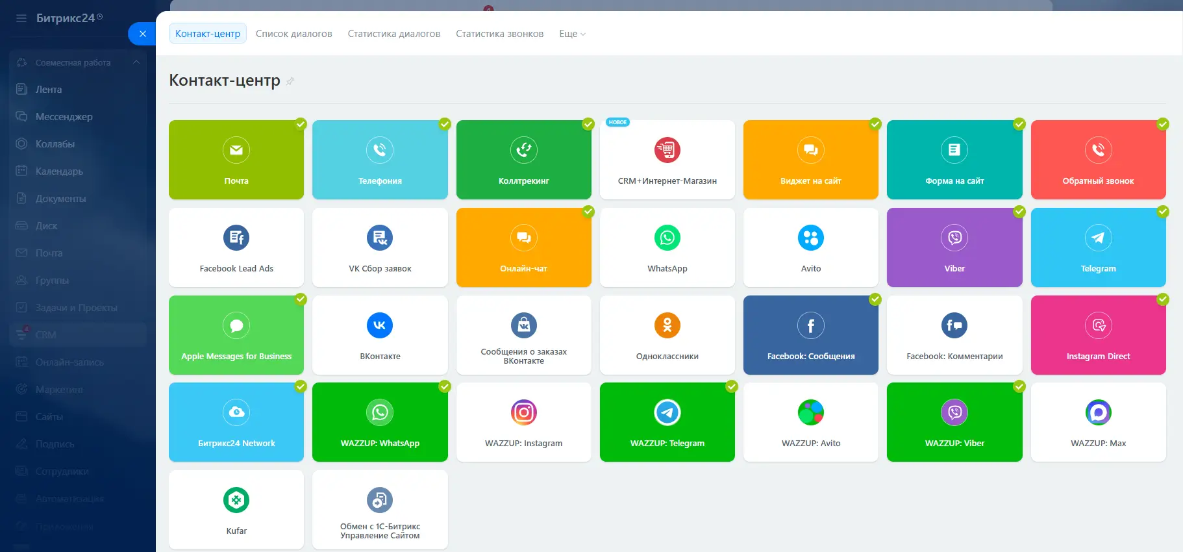Image resolution: width=1183 pixels, height=552 pixels.
Task: Open the Телефония tile
Action: 380,160
